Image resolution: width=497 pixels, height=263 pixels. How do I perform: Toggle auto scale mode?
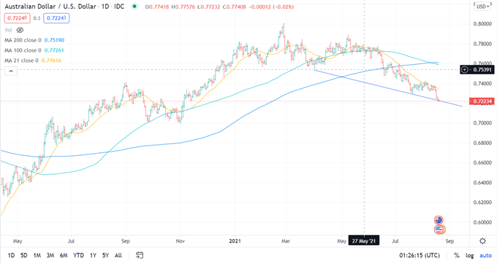click(x=485, y=255)
